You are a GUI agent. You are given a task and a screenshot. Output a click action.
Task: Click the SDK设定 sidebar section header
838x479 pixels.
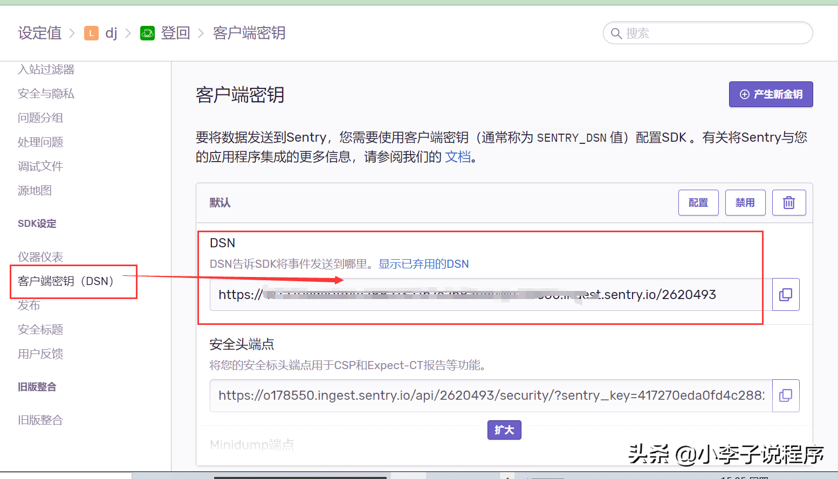(x=37, y=224)
